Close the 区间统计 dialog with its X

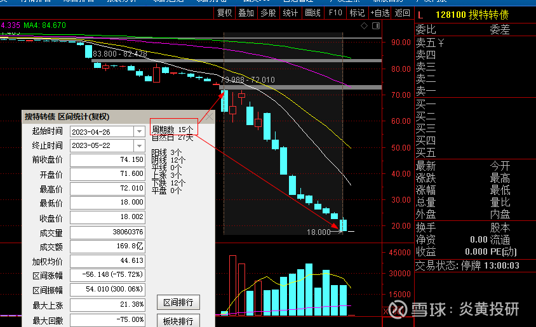click(x=209, y=117)
